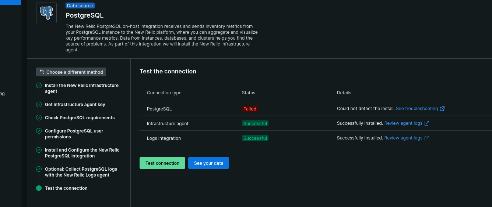Image resolution: width=492 pixels, height=207 pixels.
Task: Click the green dot beside Test the connection
Action: point(39,188)
